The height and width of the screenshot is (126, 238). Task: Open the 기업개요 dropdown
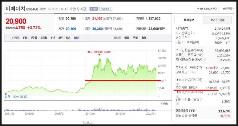(106, 9)
